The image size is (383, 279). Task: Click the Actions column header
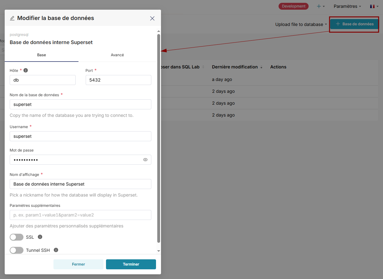click(278, 67)
